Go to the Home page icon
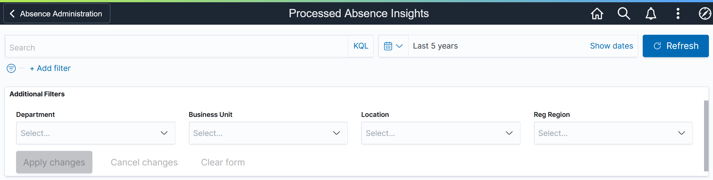 point(597,13)
